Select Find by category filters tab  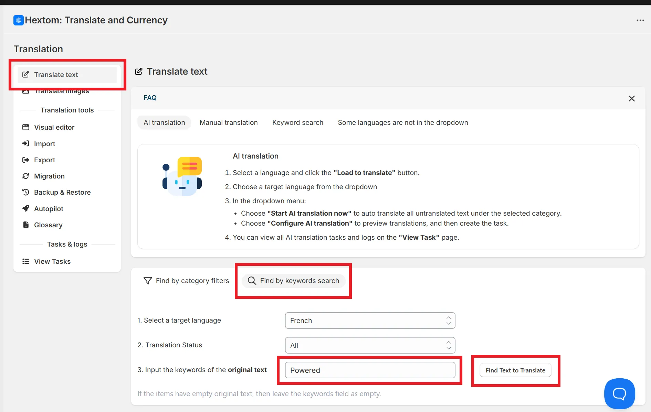186,281
